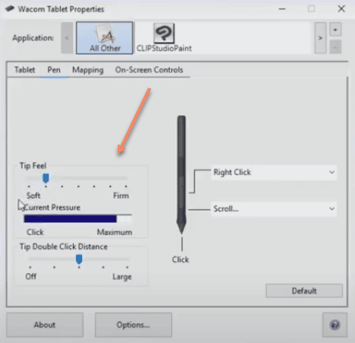The image size is (355, 343).
Task: Select the CLIPStudioPaint application icon
Action: click(x=164, y=38)
